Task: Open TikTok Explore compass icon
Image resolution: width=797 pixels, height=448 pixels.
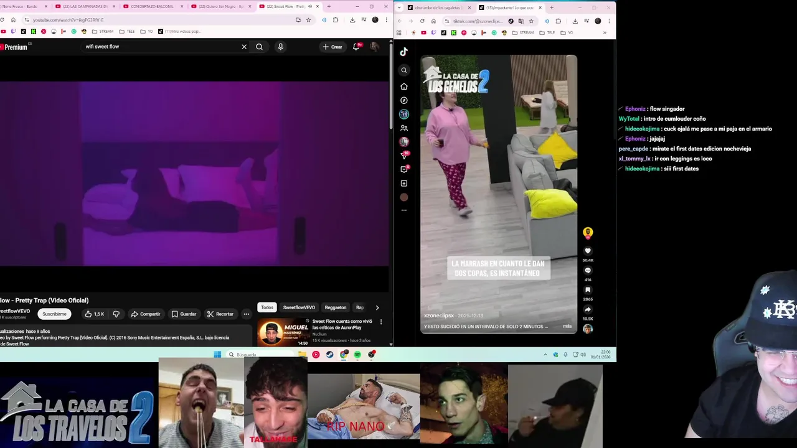Action: [404, 100]
